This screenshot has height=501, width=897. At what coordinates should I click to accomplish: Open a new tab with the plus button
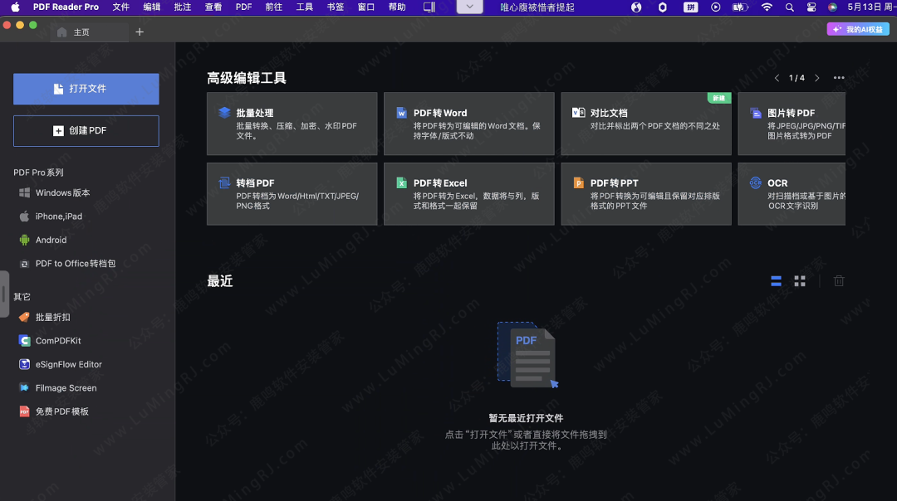[140, 32]
